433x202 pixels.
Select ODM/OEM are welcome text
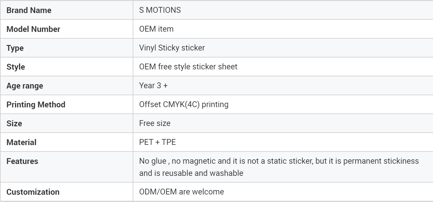coord(181,192)
